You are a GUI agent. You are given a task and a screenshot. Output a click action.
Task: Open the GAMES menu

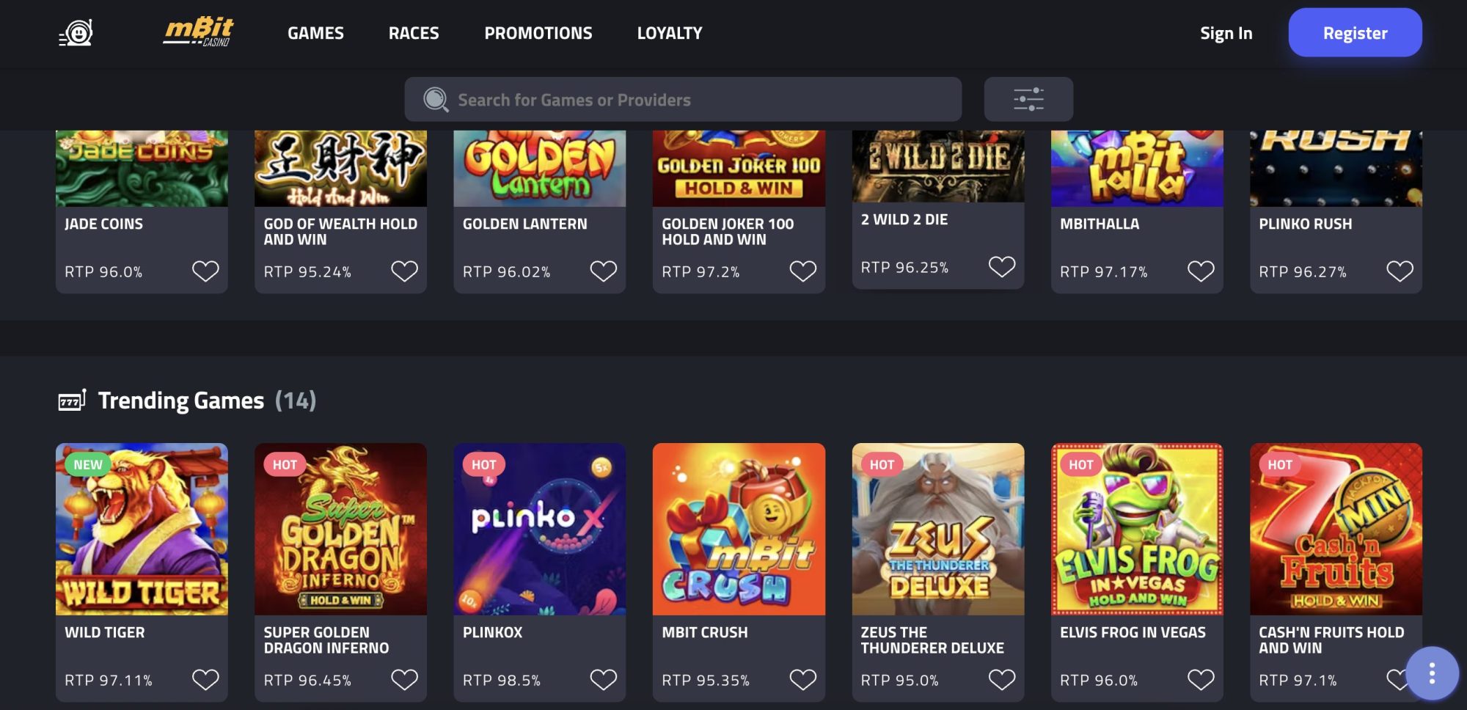pyautogui.click(x=315, y=32)
